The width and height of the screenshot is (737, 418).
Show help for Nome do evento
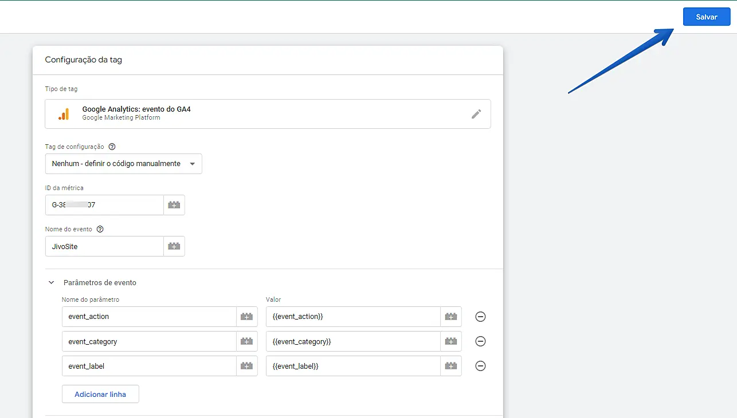pyautogui.click(x=100, y=229)
